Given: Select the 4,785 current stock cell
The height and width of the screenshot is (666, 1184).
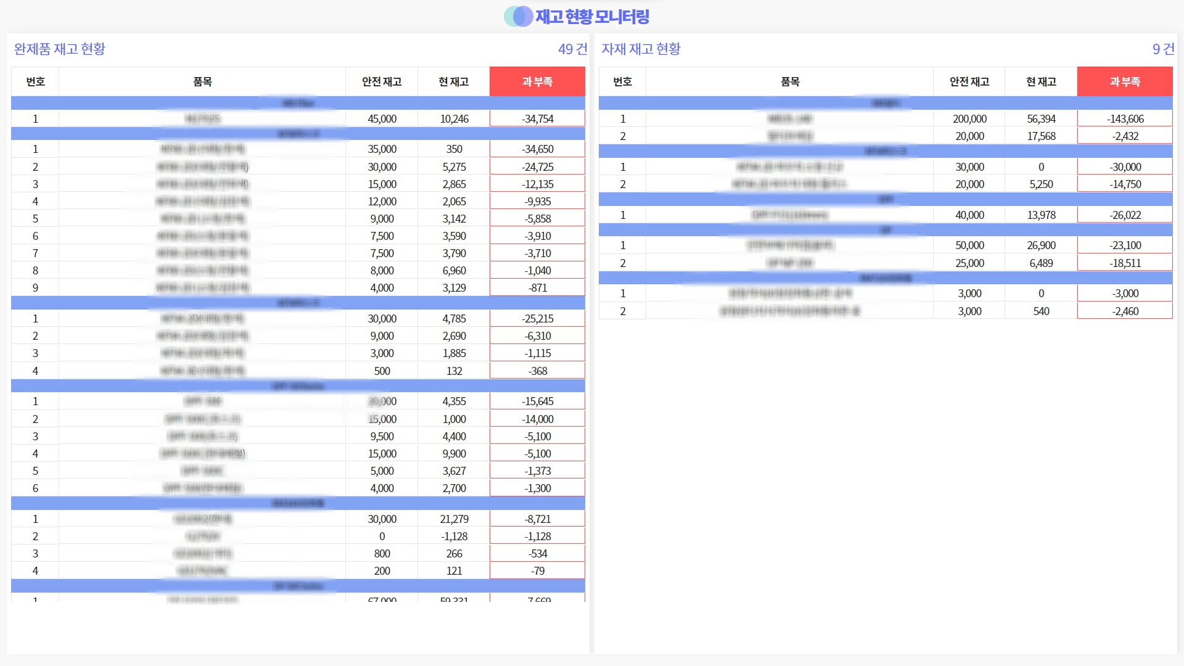Looking at the screenshot, I should click(454, 318).
